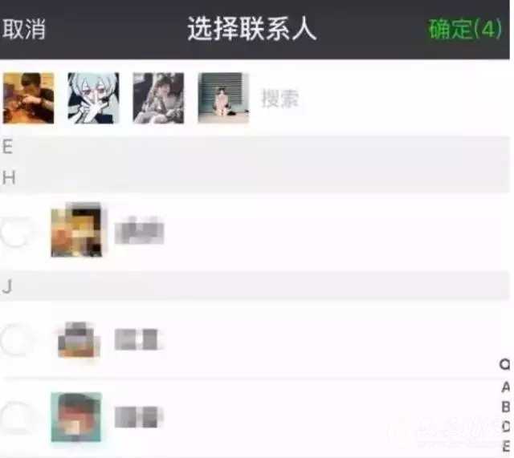Select the radio circle of H section contact
This screenshot has width=514, height=458.
point(14,232)
